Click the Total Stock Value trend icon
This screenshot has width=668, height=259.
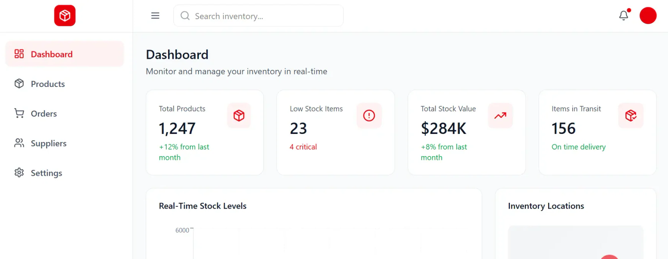point(500,115)
